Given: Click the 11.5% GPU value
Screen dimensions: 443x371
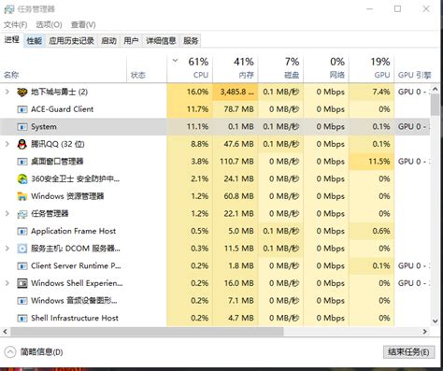Looking at the screenshot, I should click(379, 162).
